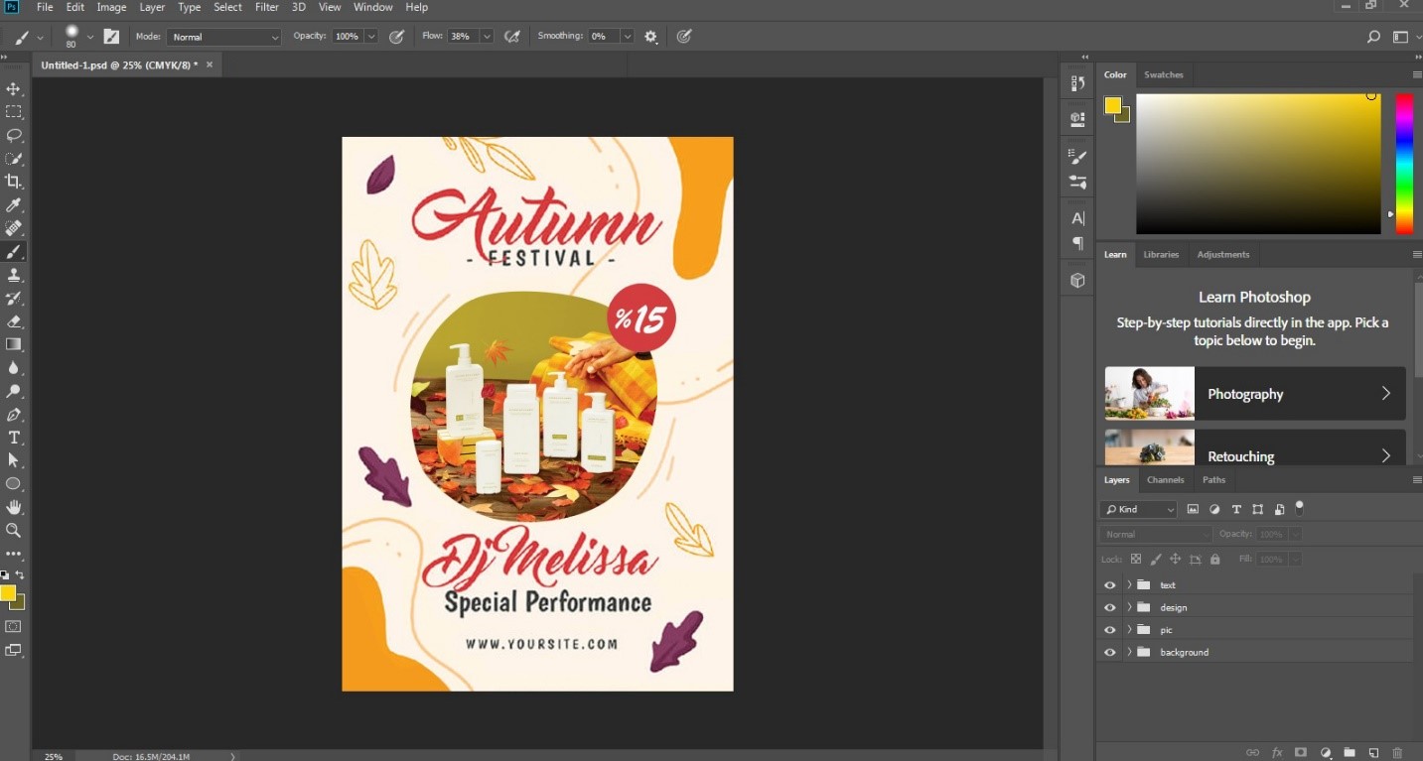Select the Path Selection tool
This screenshot has height=761, width=1423.
point(14,460)
